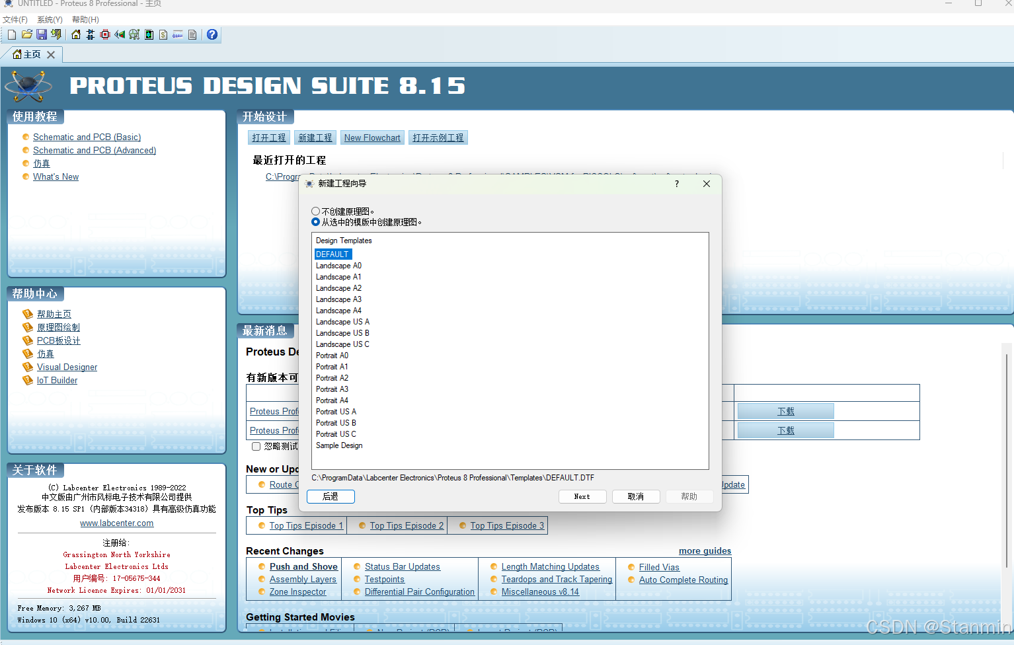1014x645 pixels.
Task: Click the Close Project door icon
Action: point(56,34)
